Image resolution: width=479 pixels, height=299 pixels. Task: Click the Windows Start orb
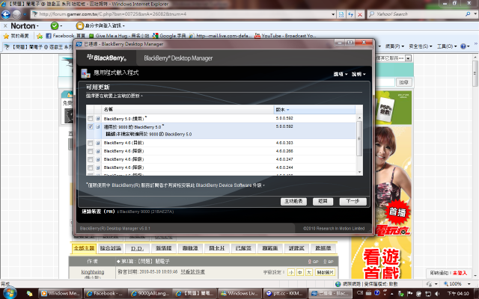point(10,293)
